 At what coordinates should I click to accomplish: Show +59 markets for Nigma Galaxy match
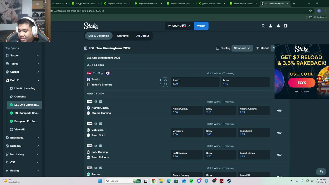coord(279,110)
